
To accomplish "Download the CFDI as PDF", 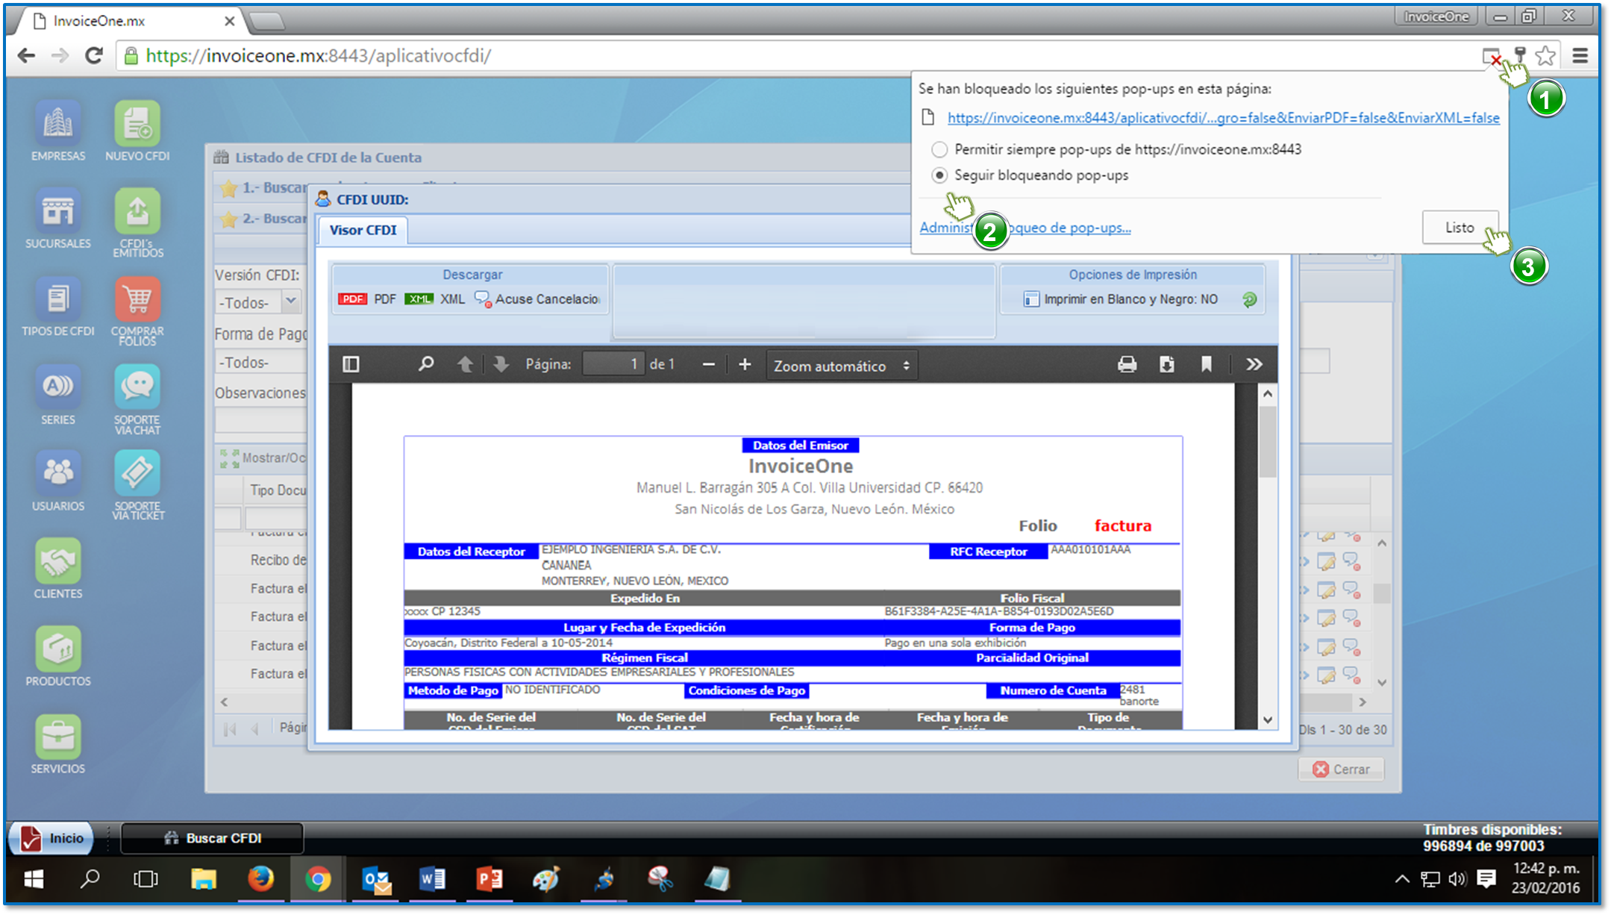I will coord(366,299).
